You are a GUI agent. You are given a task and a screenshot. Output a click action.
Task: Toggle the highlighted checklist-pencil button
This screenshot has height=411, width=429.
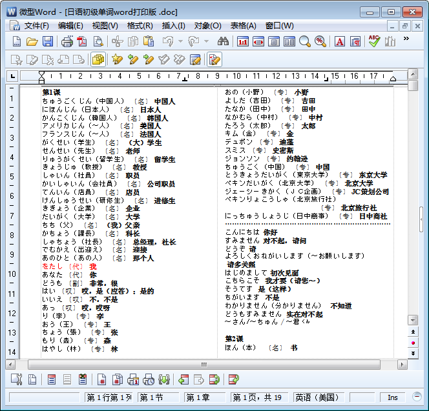click(x=214, y=59)
